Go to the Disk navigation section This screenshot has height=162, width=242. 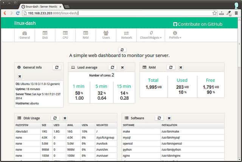[45, 35]
